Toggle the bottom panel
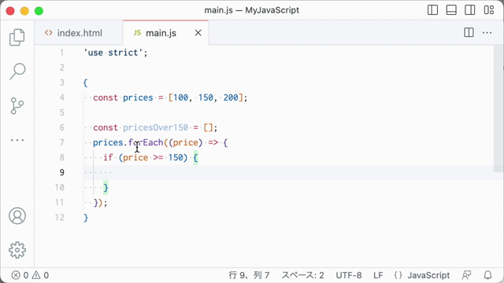 click(451, 10)
